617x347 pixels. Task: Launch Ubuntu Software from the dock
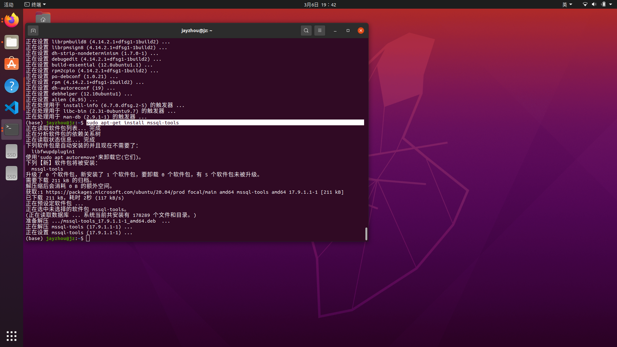[x=11, y=64]
